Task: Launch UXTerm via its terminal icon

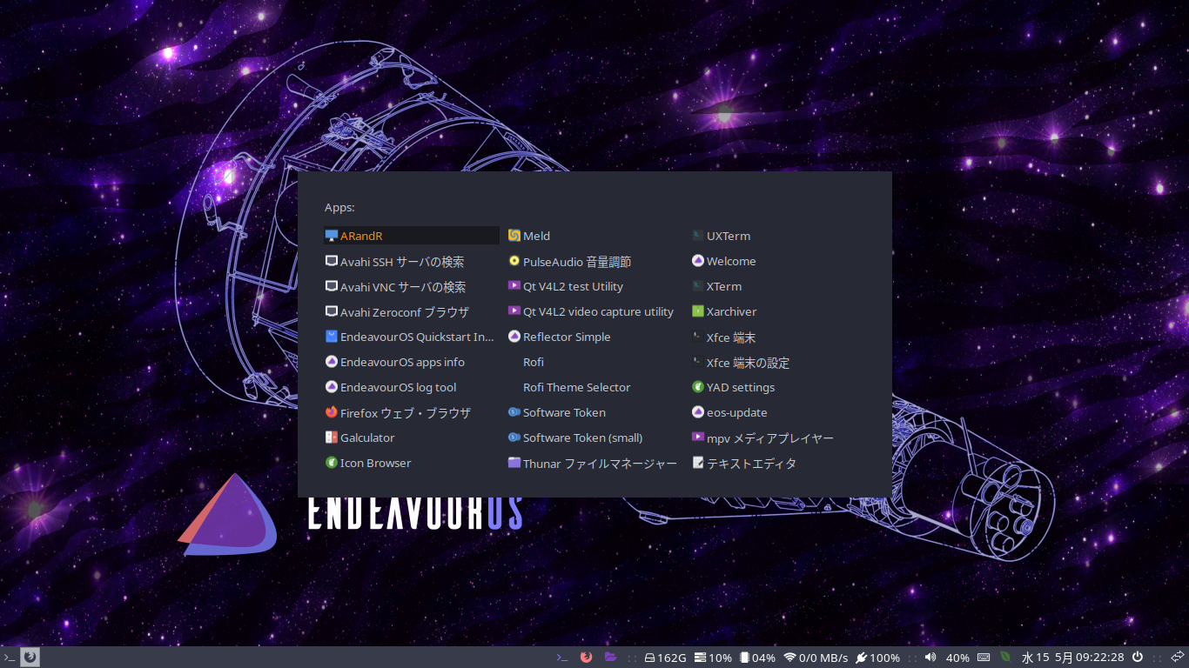Action: (697, 236)
